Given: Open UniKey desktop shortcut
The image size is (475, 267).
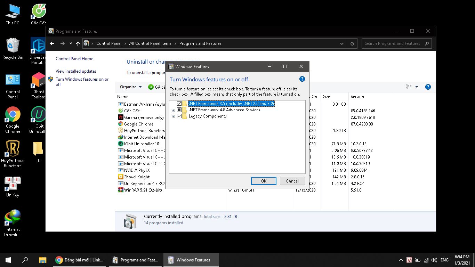Looking at the screenshot, I should point(13,186).
